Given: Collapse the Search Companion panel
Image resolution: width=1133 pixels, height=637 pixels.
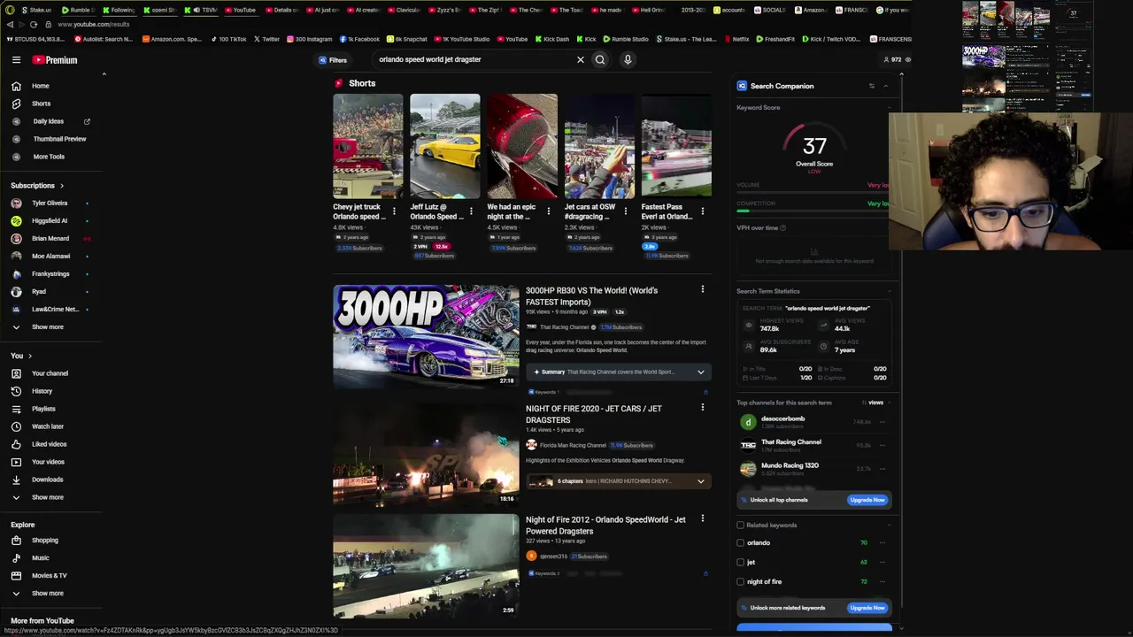Looking at the screenshot, I should [885, 86].
